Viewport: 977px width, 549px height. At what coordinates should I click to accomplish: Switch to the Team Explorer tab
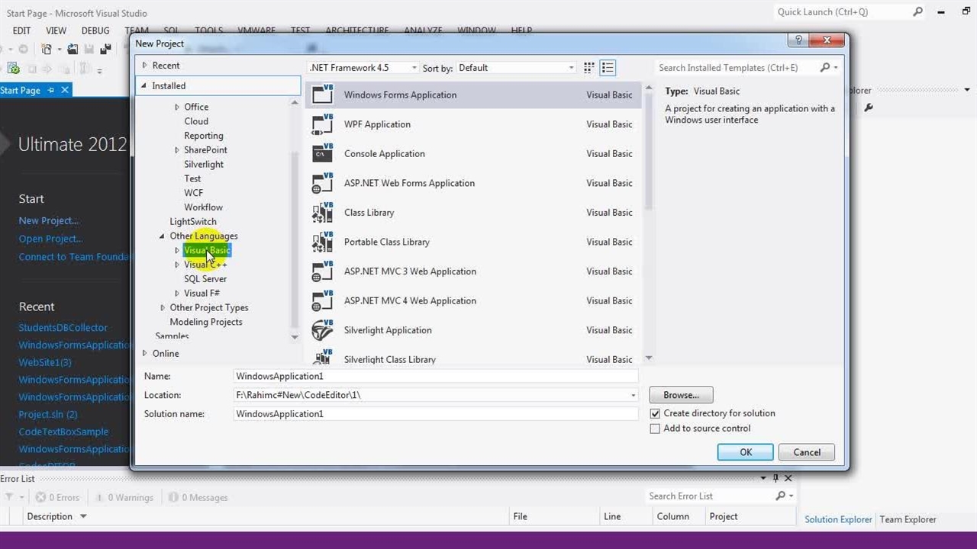(908, 519)
